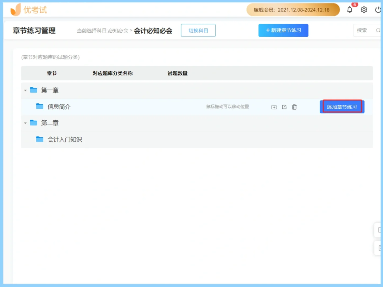
Task: Open the settings gear icon
Action: click(364, 10)
